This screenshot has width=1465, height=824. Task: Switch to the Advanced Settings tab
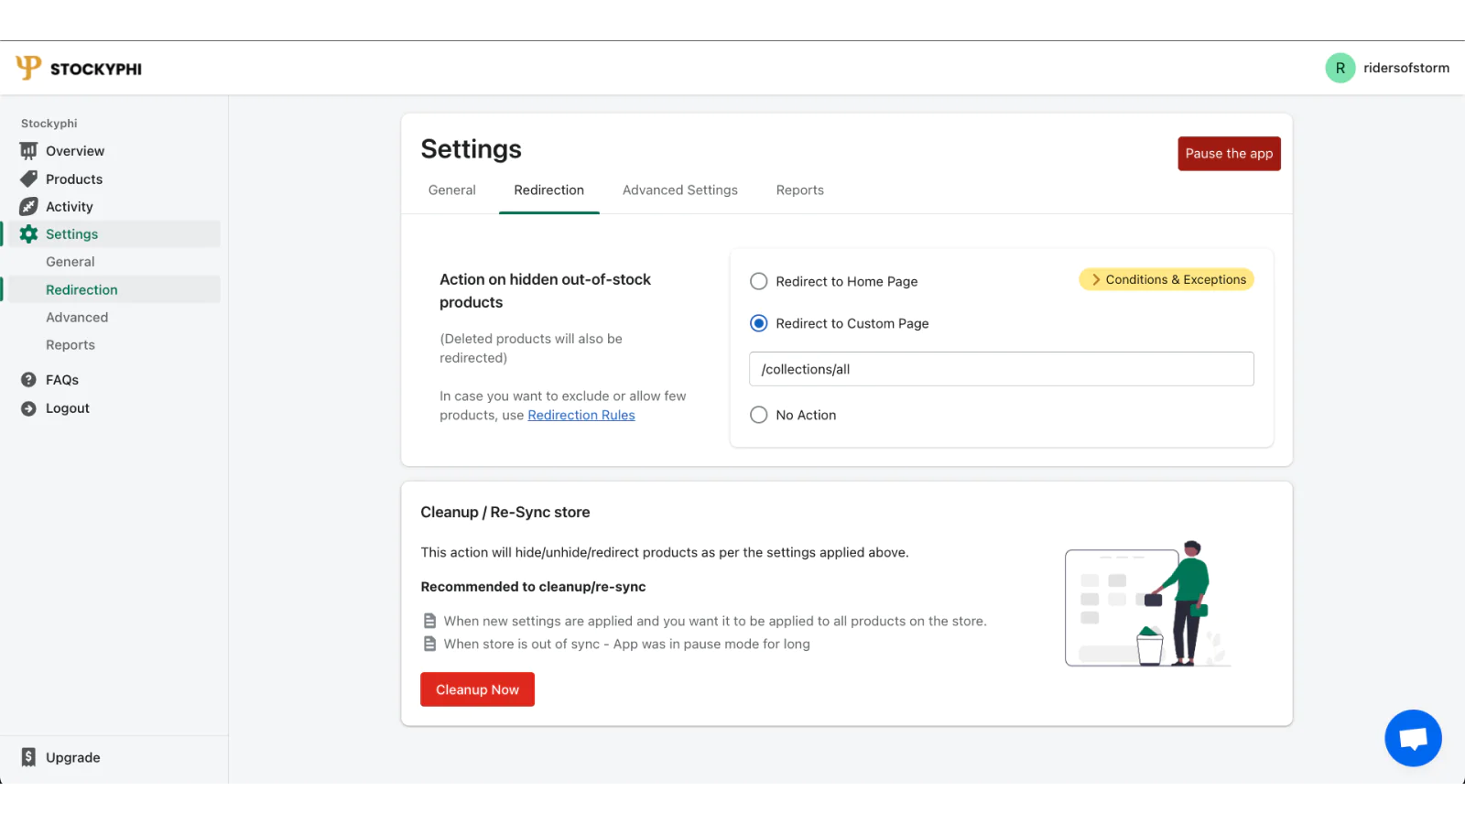(680, 190)
